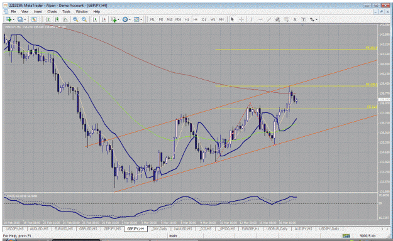Switch to the EURGBP,H1 chart tab

coord(250,228)
